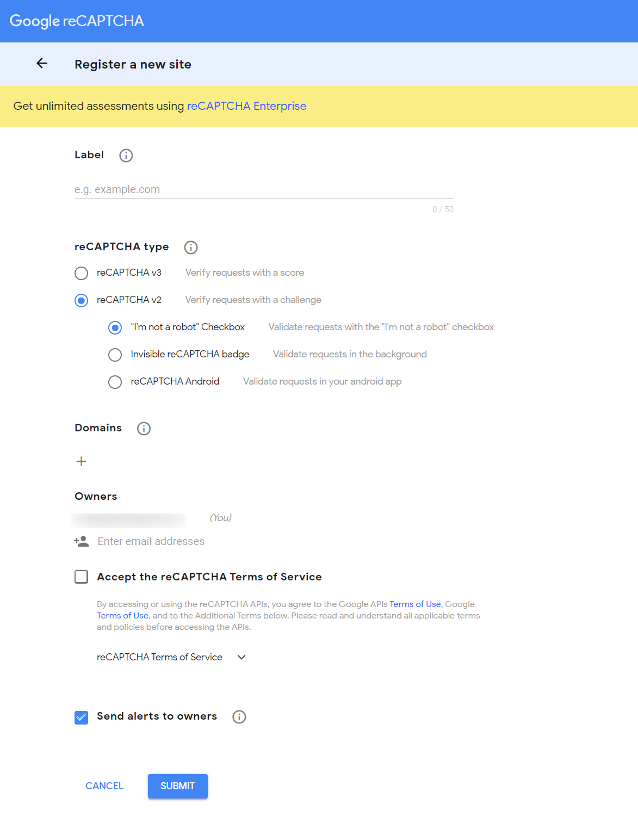Open the Google APIs Terms of Use link
Image resolution: width=638 pixels, height=823 pixels.
415,604
